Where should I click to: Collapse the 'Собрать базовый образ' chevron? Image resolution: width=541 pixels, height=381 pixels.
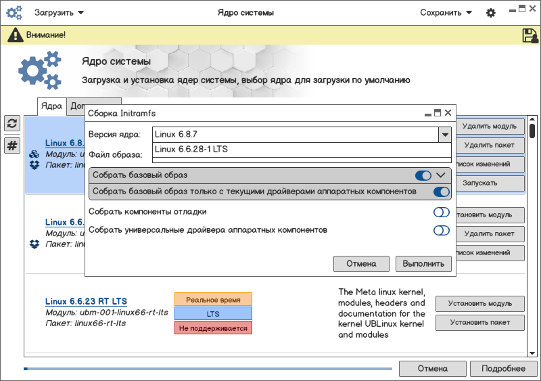click(441, 175)
